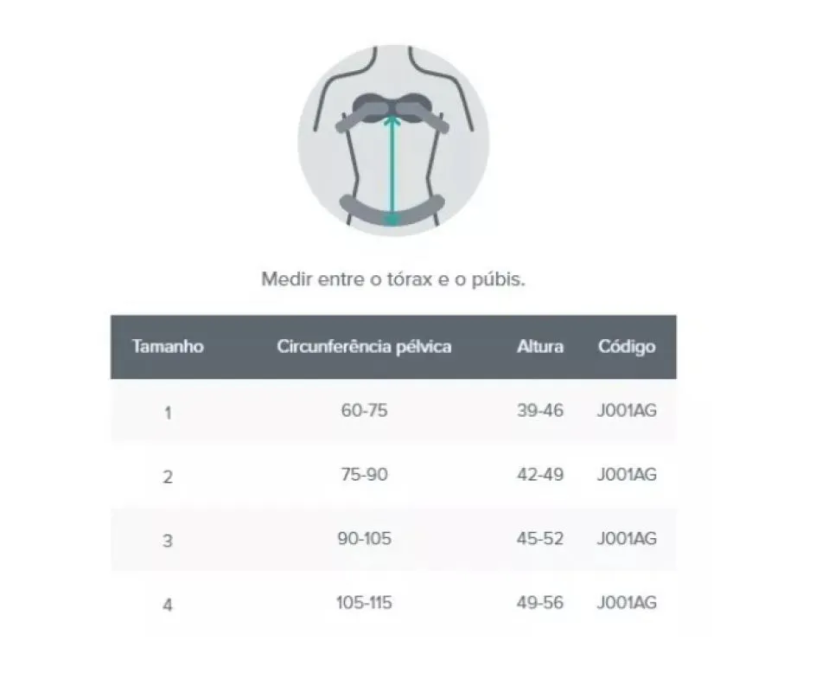Screen dimensions: 835x692
Task: Click the 90-105 pelvic circumference value
Action: [x=364, y=539]
